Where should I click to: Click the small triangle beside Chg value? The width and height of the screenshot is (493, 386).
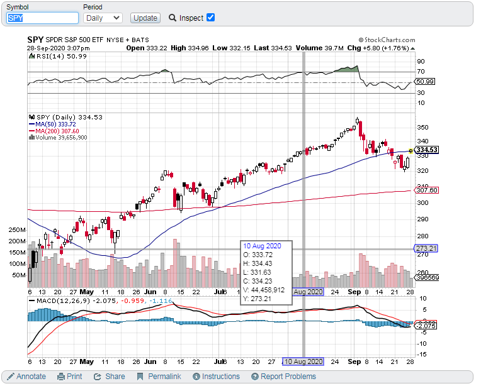412,48
